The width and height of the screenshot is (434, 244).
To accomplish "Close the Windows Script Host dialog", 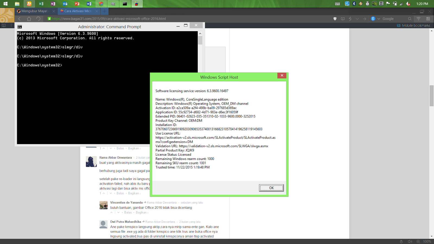I will (x=282, y=76).
